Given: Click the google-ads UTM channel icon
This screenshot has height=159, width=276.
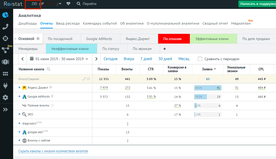Looking at the screenshot, I should (x=24, y=132).
